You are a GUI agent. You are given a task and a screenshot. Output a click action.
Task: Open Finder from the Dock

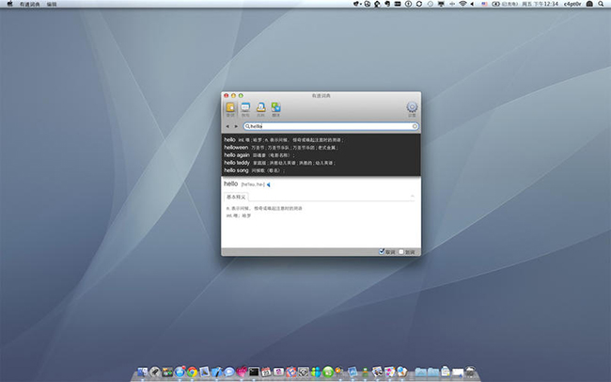point(143,372)
